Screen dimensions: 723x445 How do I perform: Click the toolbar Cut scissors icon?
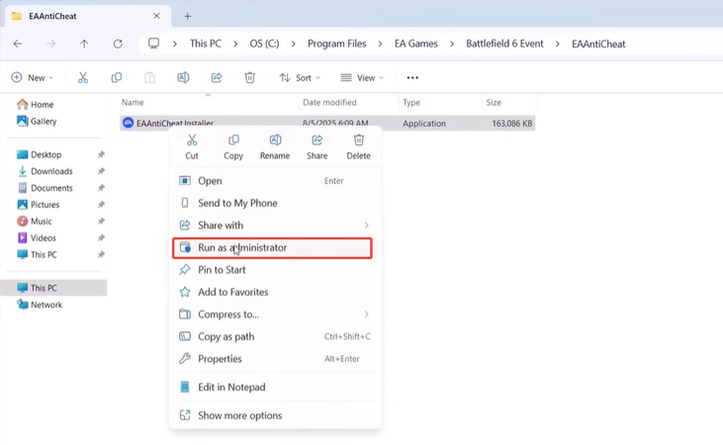[83, 77]
